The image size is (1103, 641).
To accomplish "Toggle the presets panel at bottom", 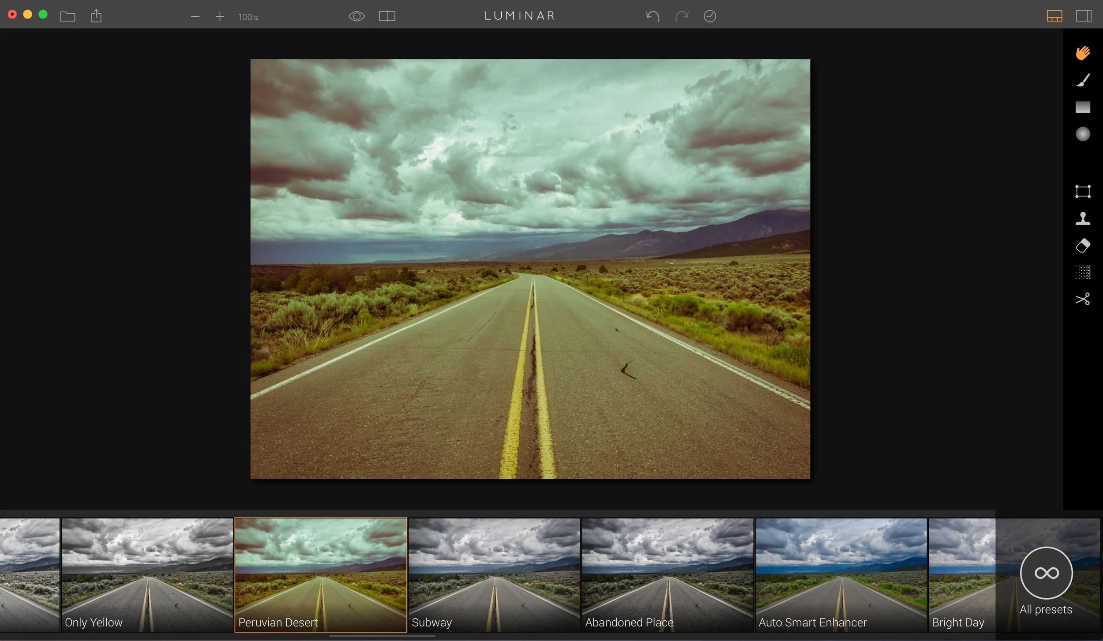I will [x=1054, y=16].
